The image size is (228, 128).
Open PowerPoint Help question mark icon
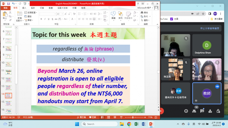[138, 4]
